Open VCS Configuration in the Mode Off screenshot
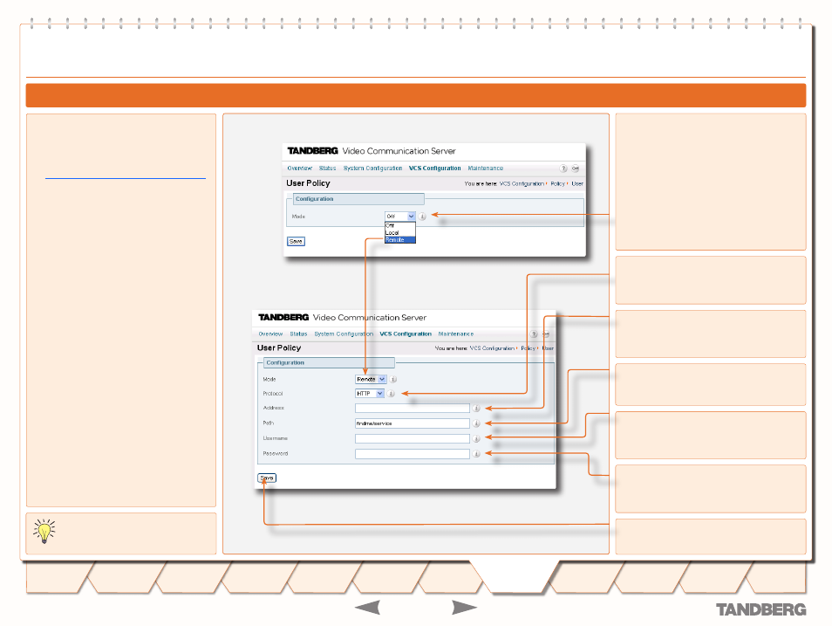 [x=434, y=169]
